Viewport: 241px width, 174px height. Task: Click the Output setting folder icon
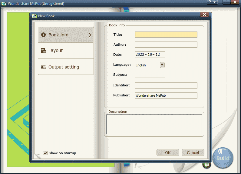click(x=43, y=67)
